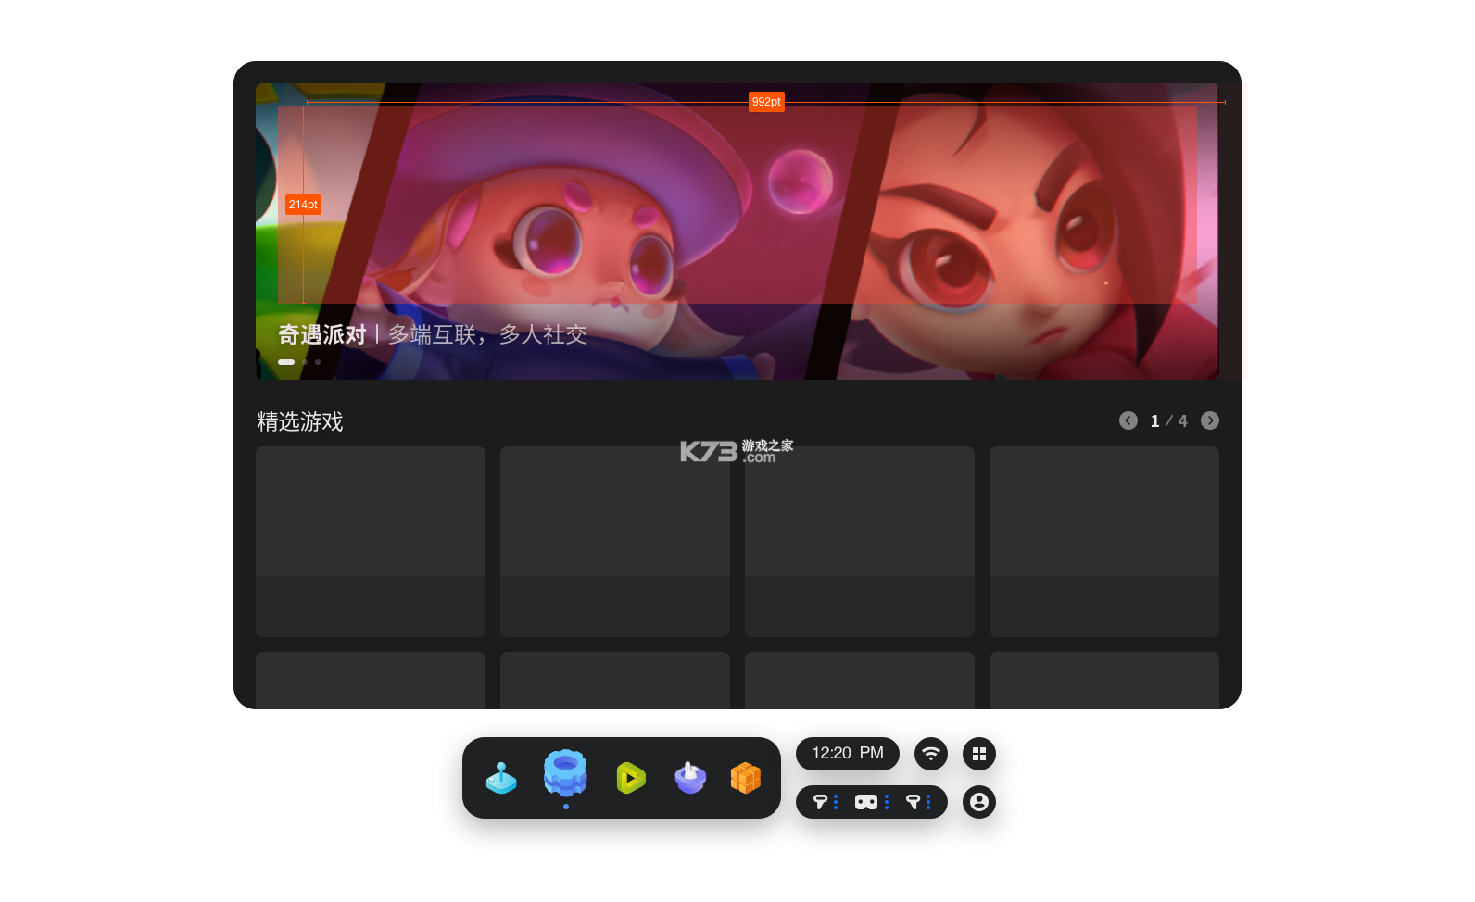Check the VR headset status icon
Image resolution: width=1475 pixels, height=902 pixels.
[866, 802]
